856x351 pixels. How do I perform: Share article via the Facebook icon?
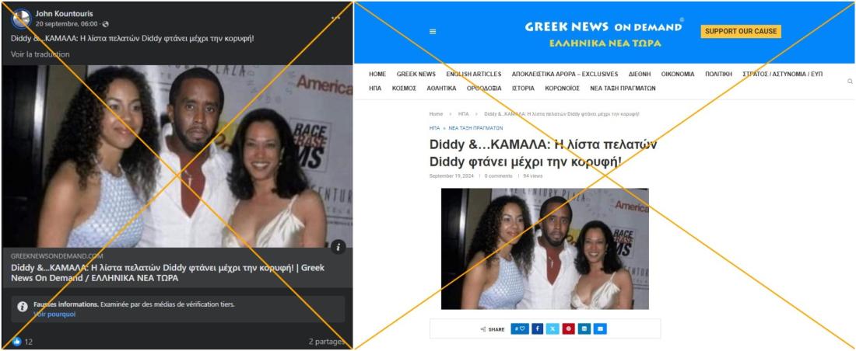click(537, 328)
